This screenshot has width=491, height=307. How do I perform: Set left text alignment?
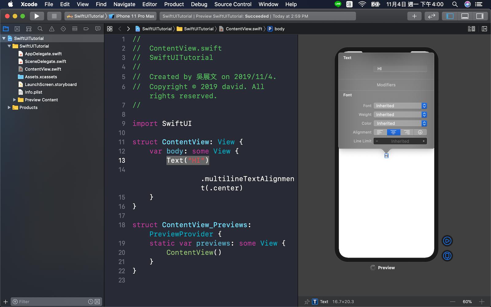click(x=380, y=132)
